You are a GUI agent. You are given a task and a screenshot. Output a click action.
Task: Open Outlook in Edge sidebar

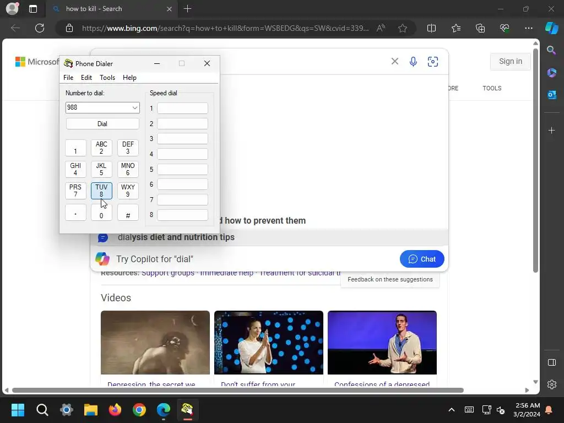pyautogui.click(x=551, y=95)
